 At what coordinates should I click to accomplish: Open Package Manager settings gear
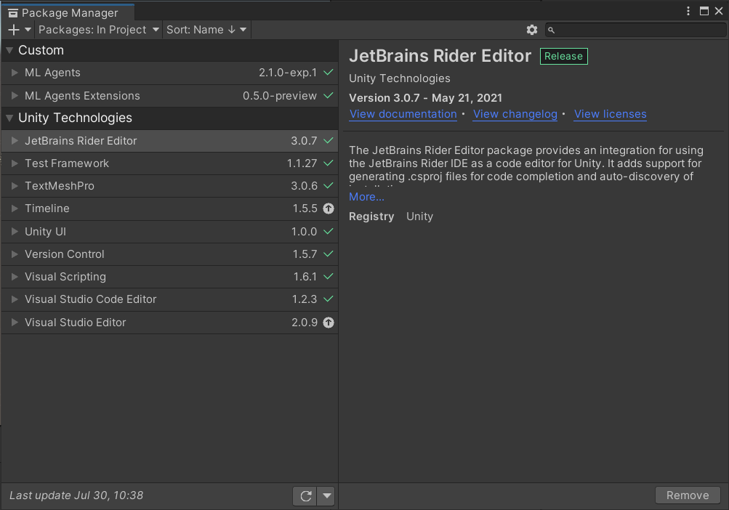(x=532, y=30)
